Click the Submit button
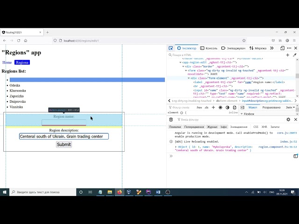This screenshot has height=224, width=299. point(64,144)
